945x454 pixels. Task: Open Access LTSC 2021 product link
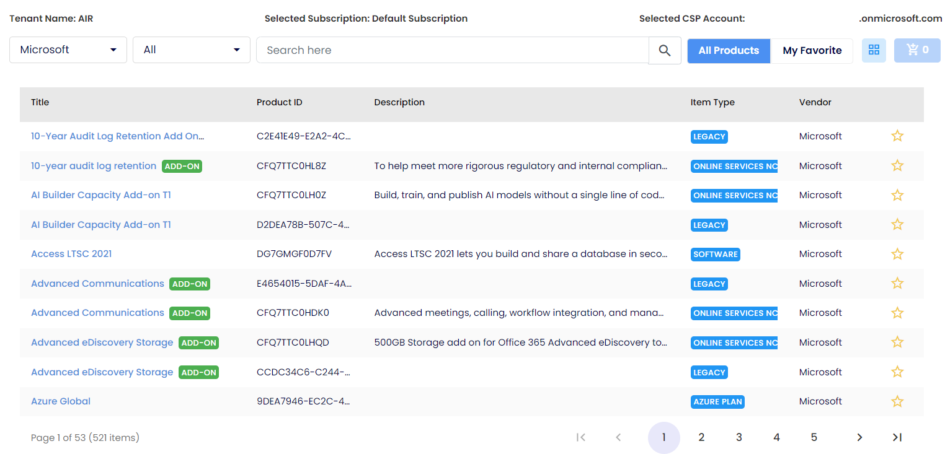coord(71,254)
